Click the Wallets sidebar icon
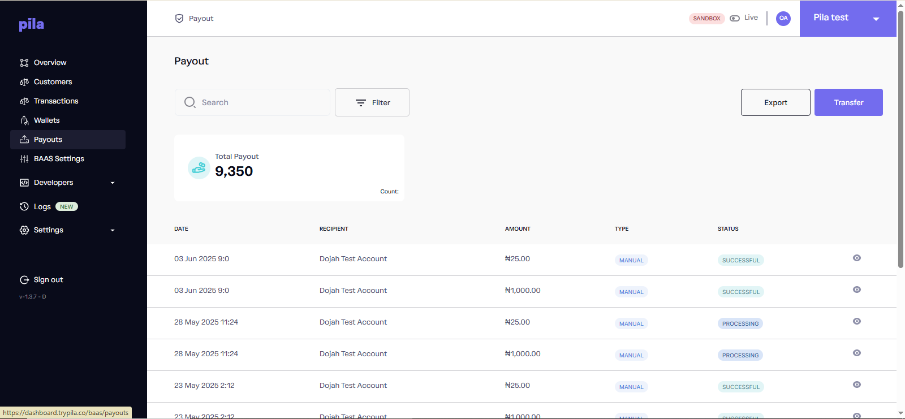This screenshot has width=905, height=419. 24,120
